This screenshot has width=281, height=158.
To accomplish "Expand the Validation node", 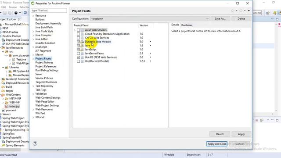I will (33, 94).
